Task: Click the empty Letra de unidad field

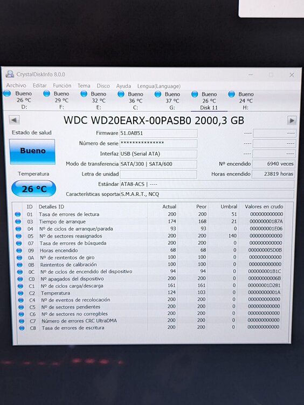Action: point(158,174)
